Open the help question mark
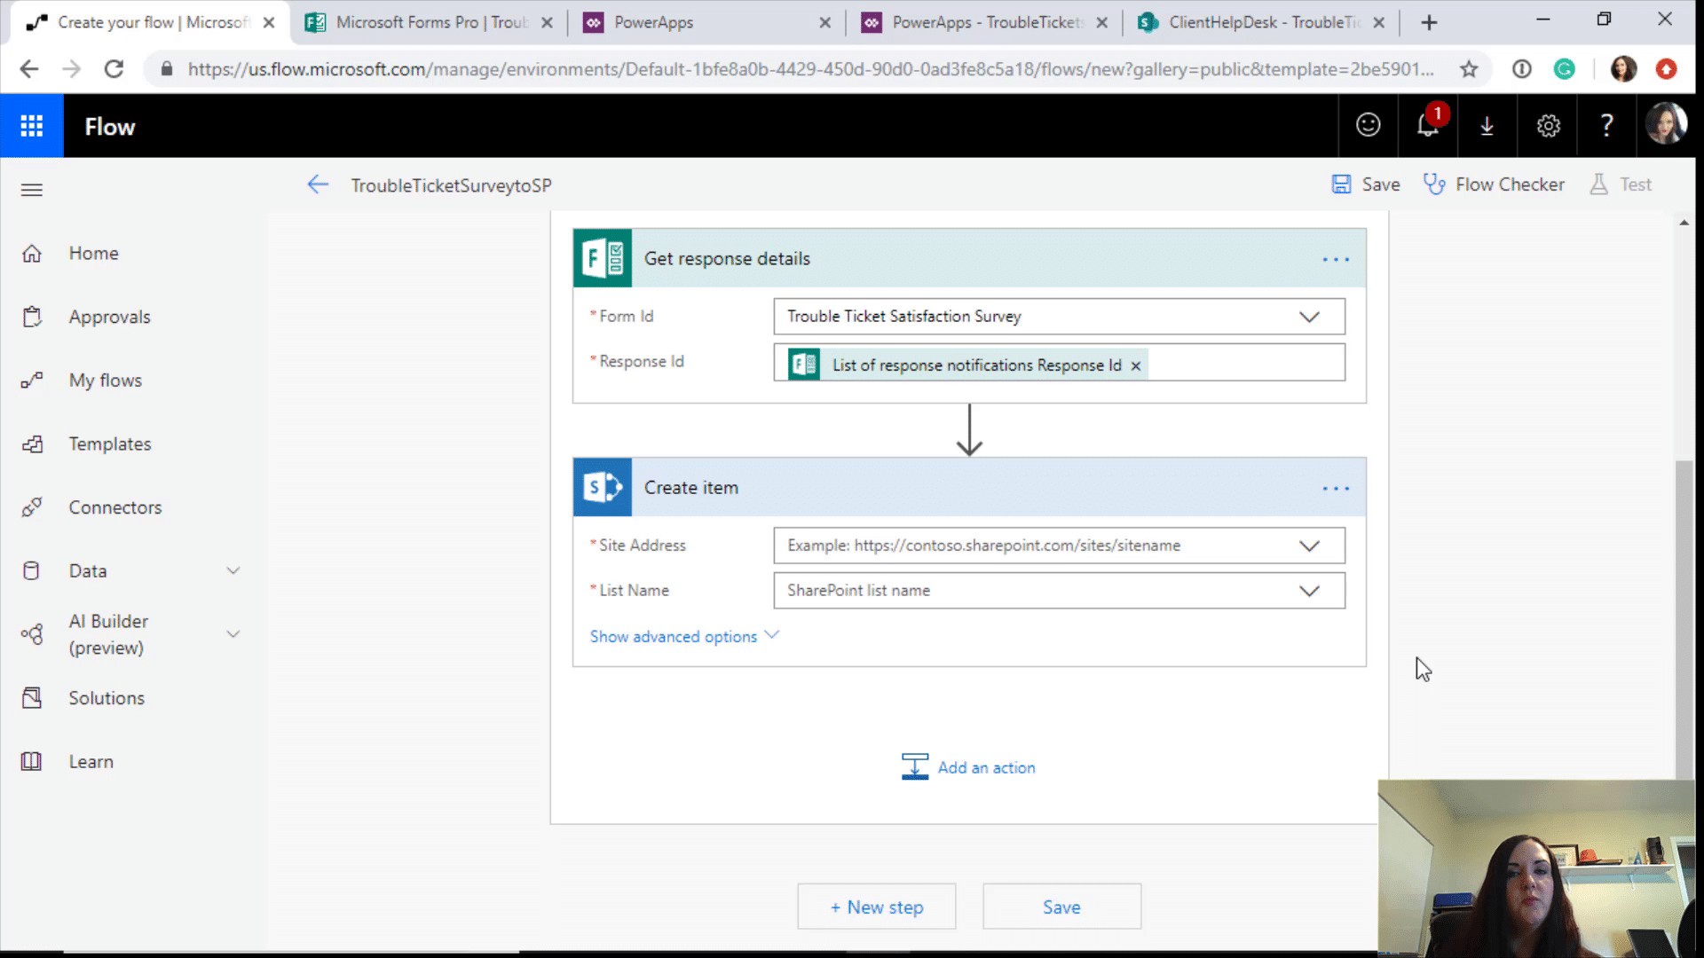The image size is (1704, 958). 1606,125
